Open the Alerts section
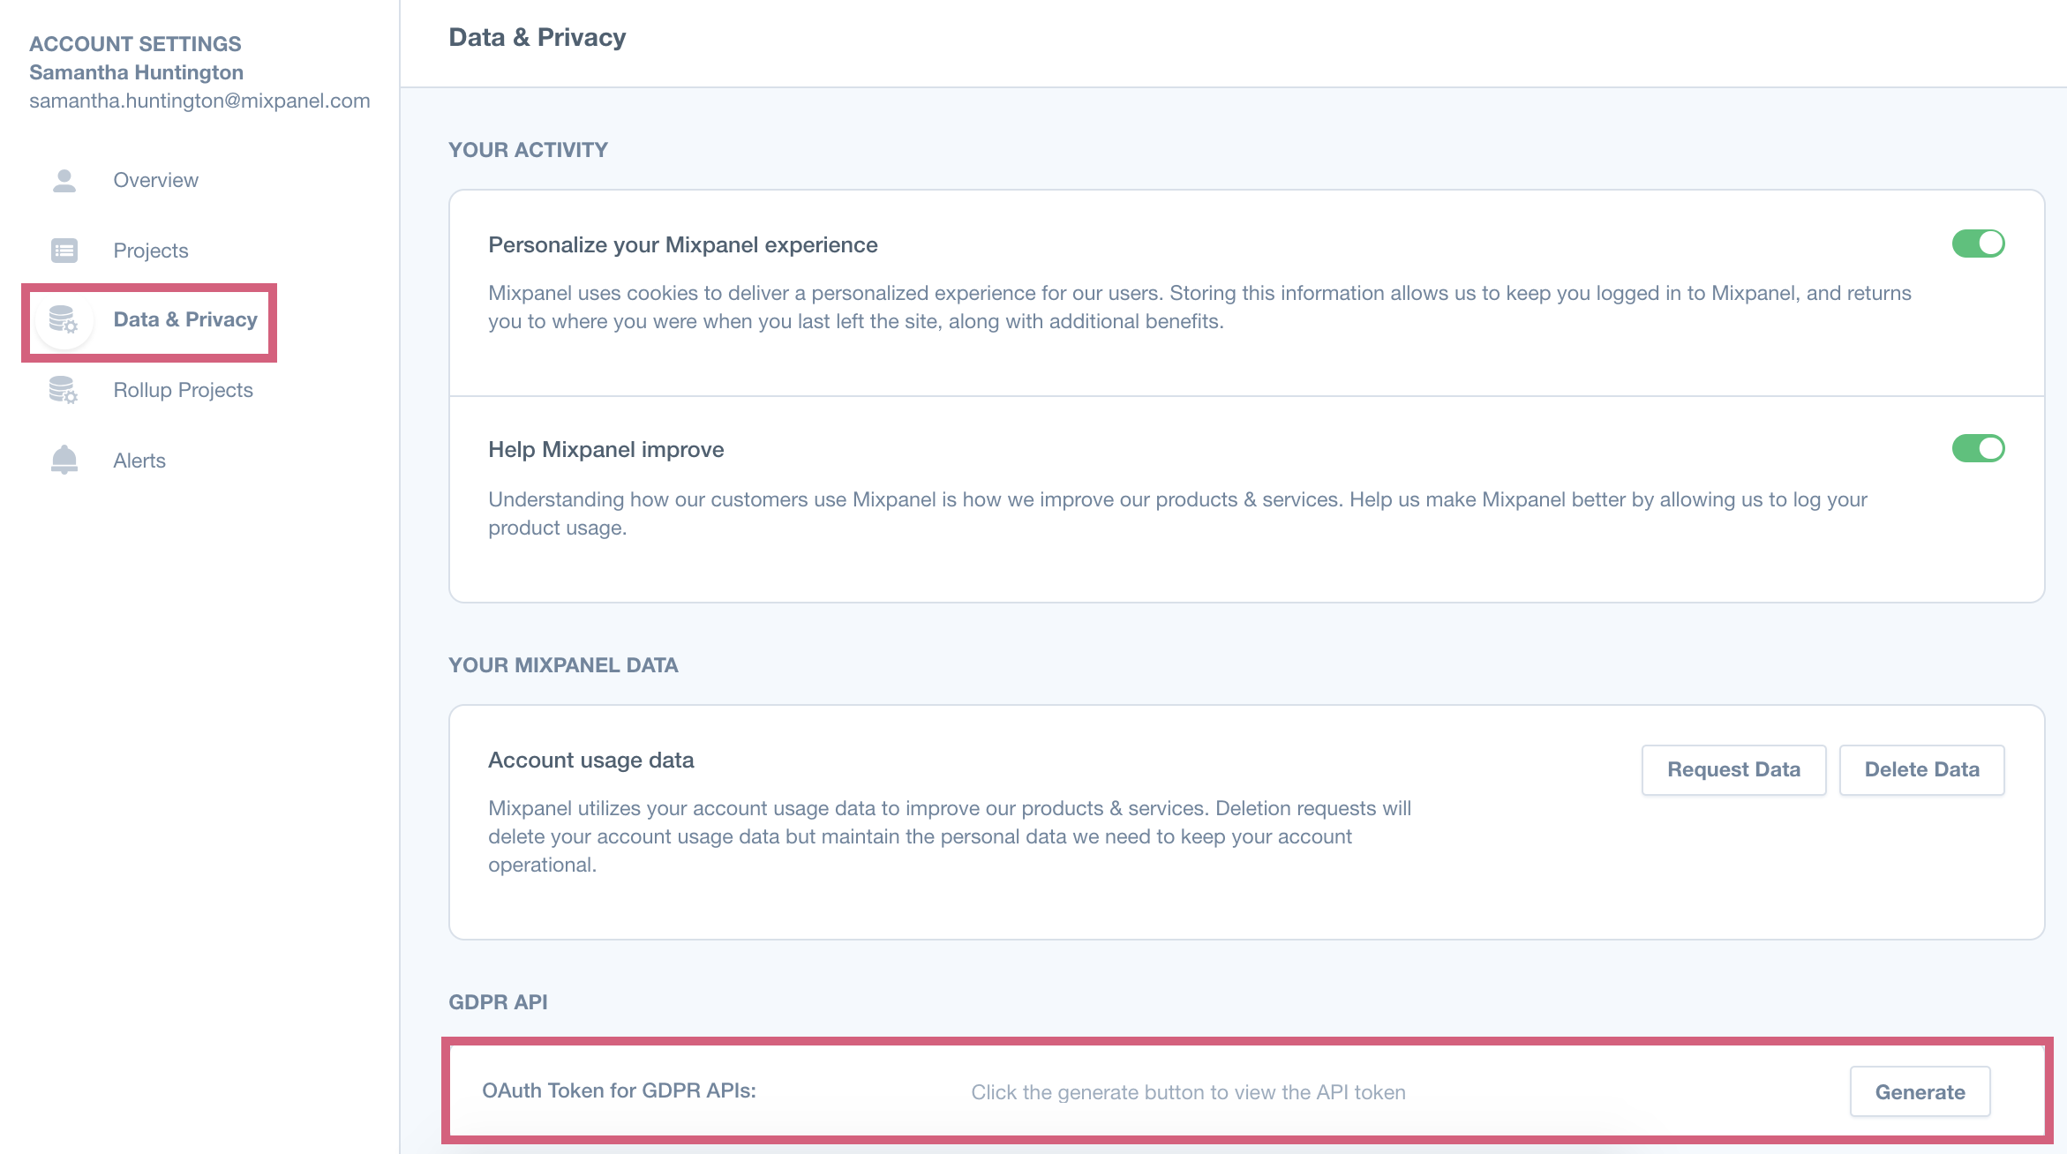This screenshot has width=2067, height=1154. click(139, 461)
